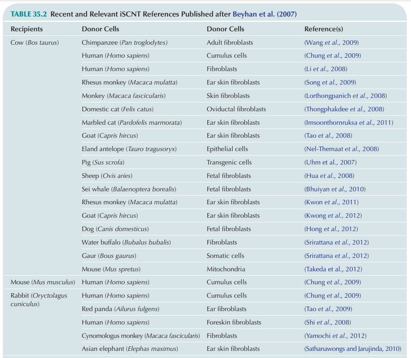Follow the Uhm et al., 2007 reference
The width and height of the screenshot is (411, 358).
pos(330,162)
